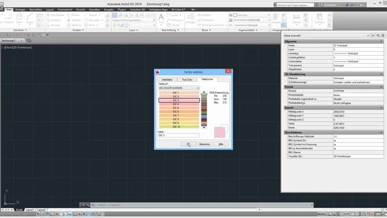The image size is (387, 218).
Task: Expand the Block panel arrow
Action: tap(210, 30)
